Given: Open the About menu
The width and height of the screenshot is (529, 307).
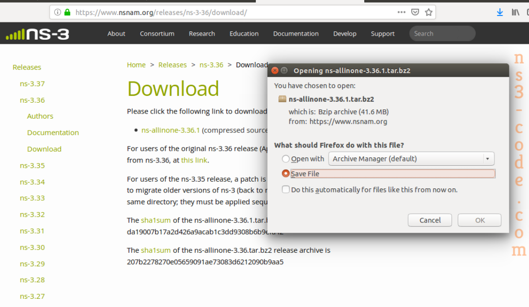Looking at the screenshot, I should [116, 34].
